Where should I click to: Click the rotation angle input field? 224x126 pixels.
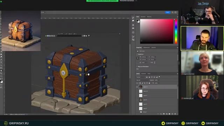coord(144,62)
